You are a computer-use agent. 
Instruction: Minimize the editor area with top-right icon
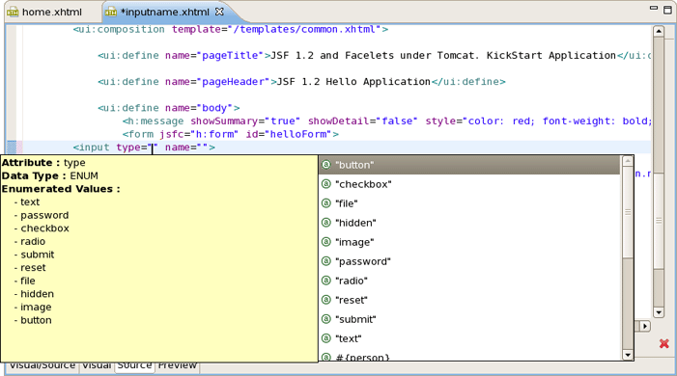[654, 8]
